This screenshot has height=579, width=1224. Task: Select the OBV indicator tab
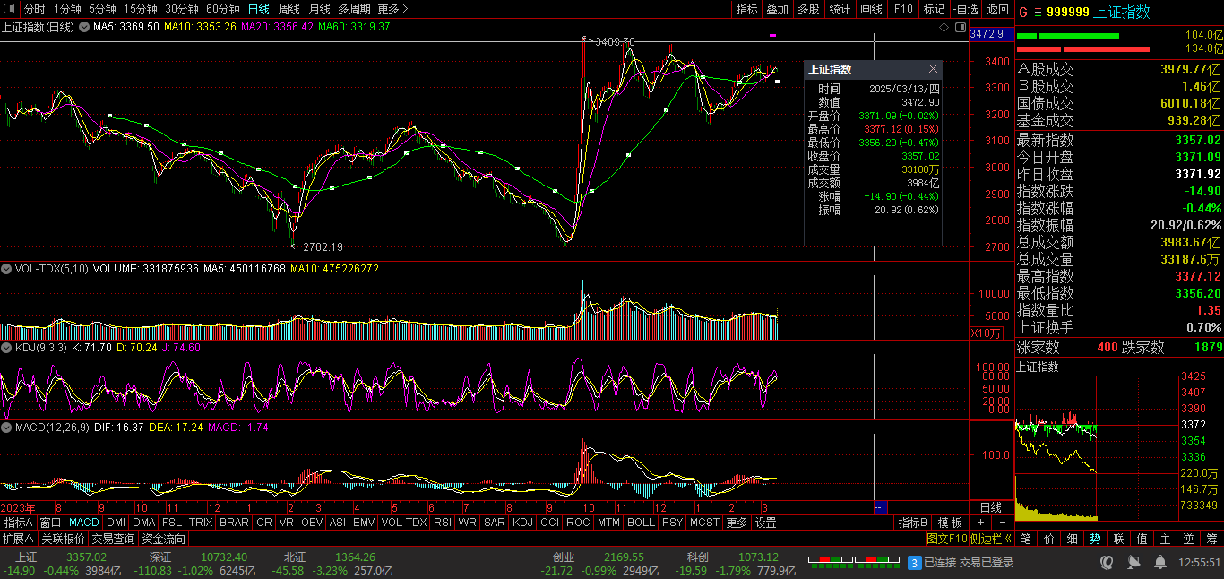point(312,523)
